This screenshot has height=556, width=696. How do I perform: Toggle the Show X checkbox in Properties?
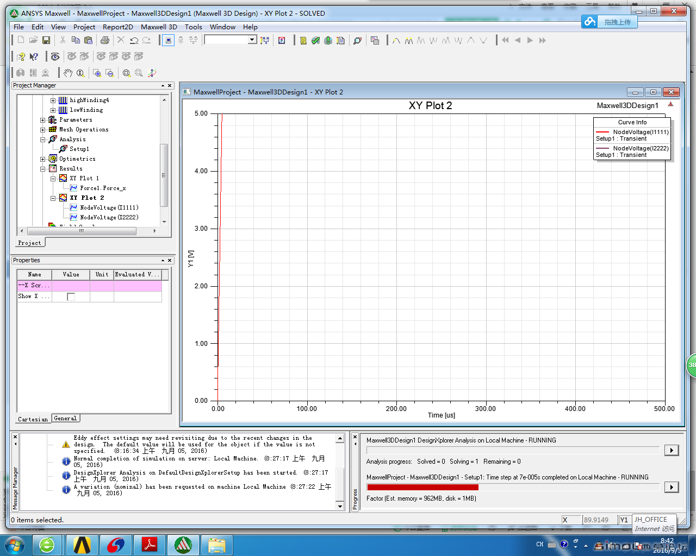(x=71, y=296)
